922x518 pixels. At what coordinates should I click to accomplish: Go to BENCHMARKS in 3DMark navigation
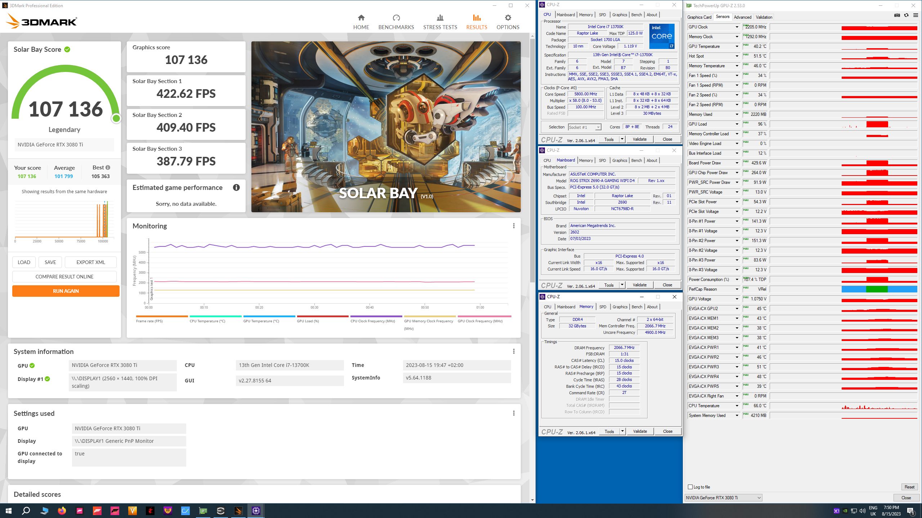(396, 22)
